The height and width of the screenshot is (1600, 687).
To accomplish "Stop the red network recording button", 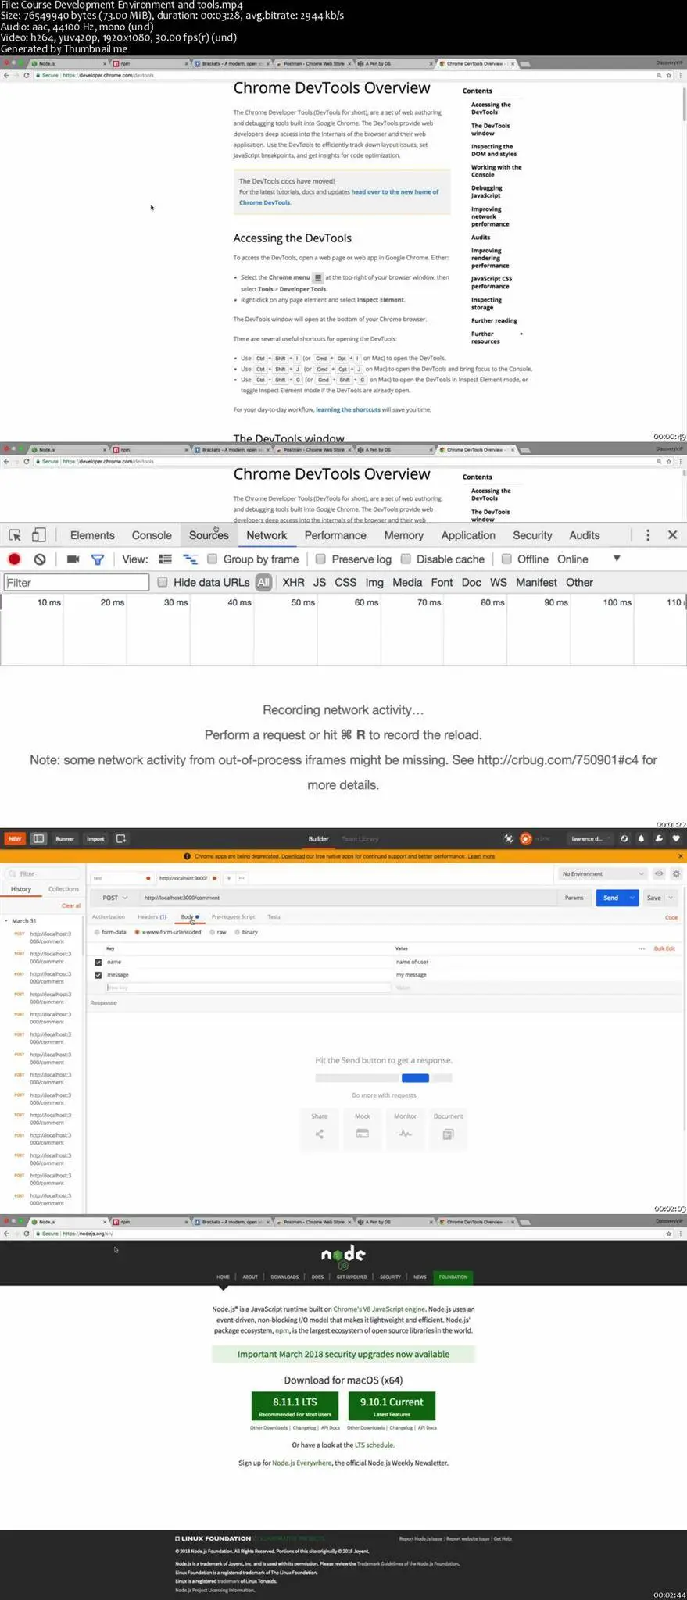I will tap(14, 559).
